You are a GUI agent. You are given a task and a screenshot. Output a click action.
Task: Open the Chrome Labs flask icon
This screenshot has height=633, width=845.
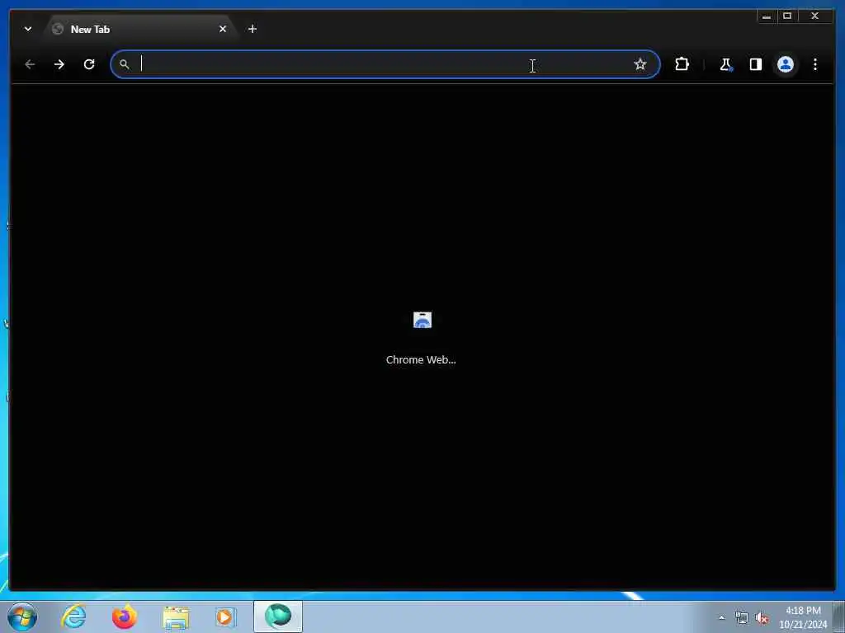(x=726, y=64)
